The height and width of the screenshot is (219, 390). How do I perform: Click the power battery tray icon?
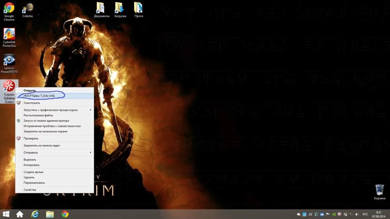click(x=345, y=214)
